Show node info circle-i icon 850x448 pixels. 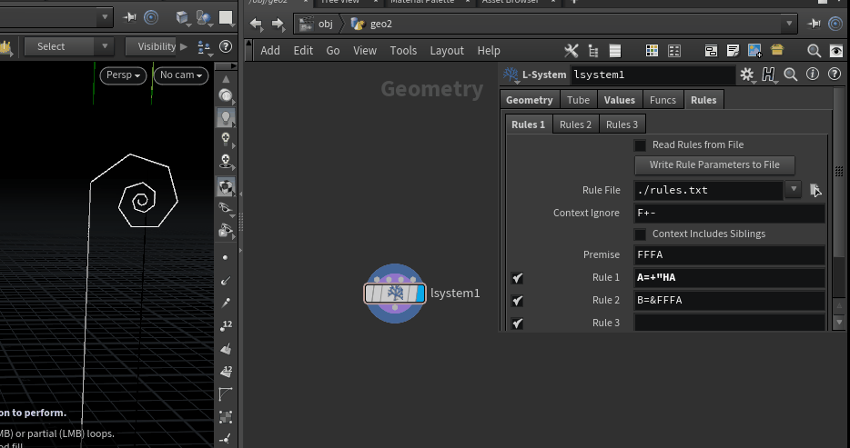[x=812, y=75]
